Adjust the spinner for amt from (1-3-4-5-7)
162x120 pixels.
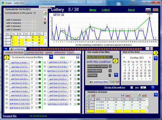37,99
